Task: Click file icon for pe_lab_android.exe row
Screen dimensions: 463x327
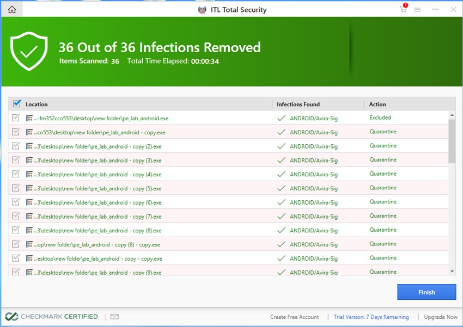Action: pyautogui.click(x=29, y=118)
